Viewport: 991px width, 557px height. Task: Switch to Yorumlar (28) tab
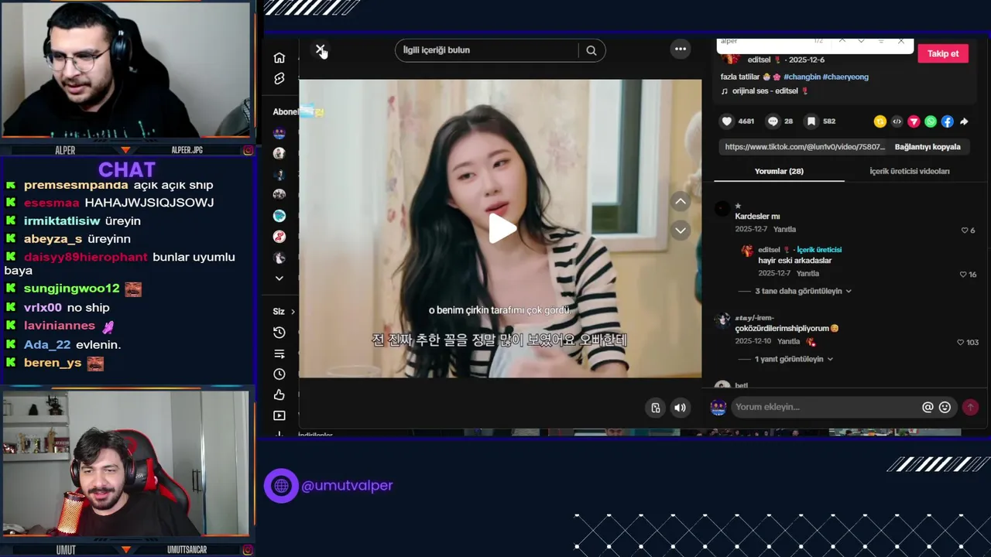click(779, 171)
